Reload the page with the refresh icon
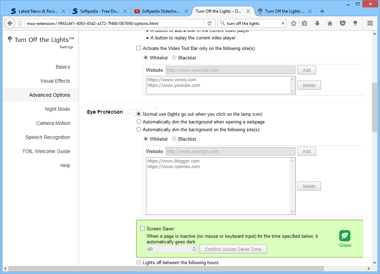380x274 pixels. [210, 23]
